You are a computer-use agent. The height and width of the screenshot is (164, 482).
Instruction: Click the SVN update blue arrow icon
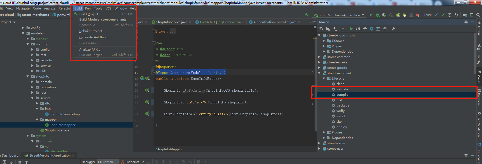click(x=436, y=15)
